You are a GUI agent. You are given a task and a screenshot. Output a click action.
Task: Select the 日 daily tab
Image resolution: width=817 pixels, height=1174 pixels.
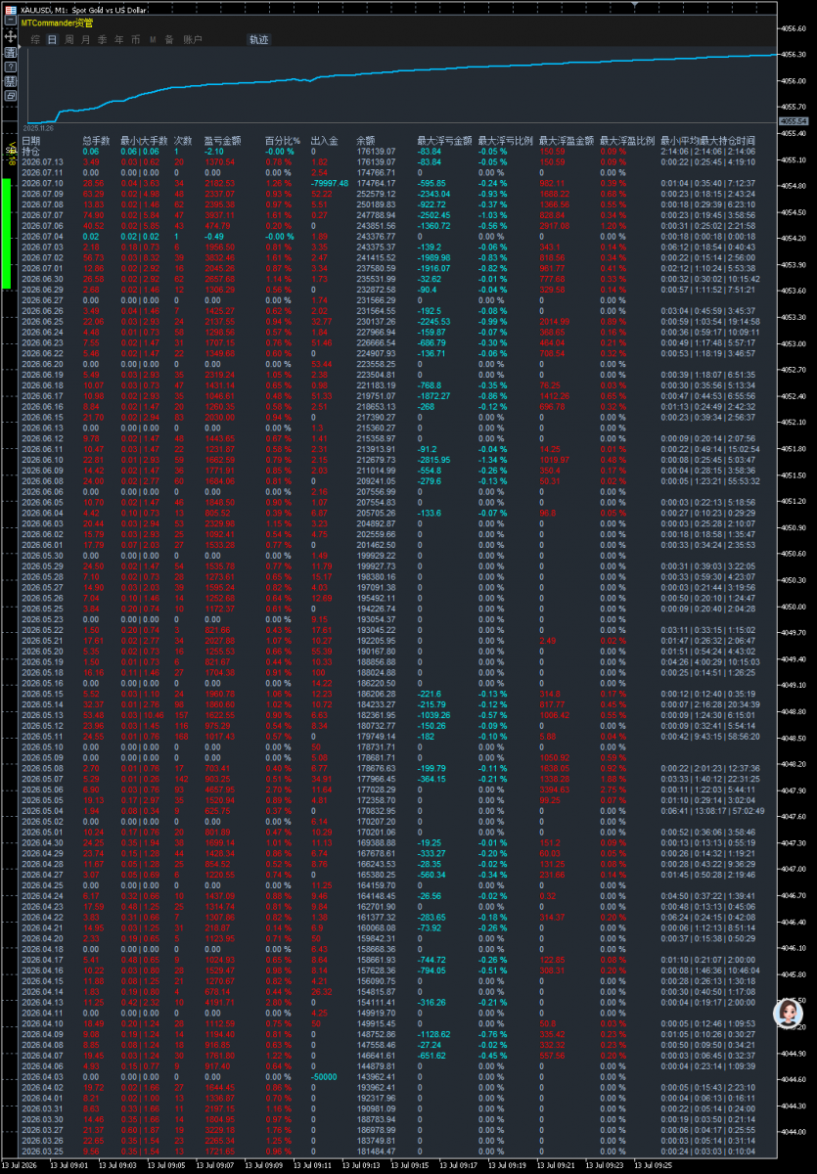52,40
